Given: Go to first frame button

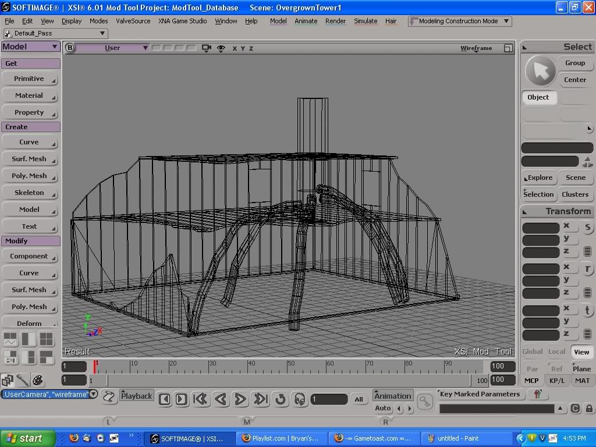Looking at the screenshot, I should [x=200, y=399].
